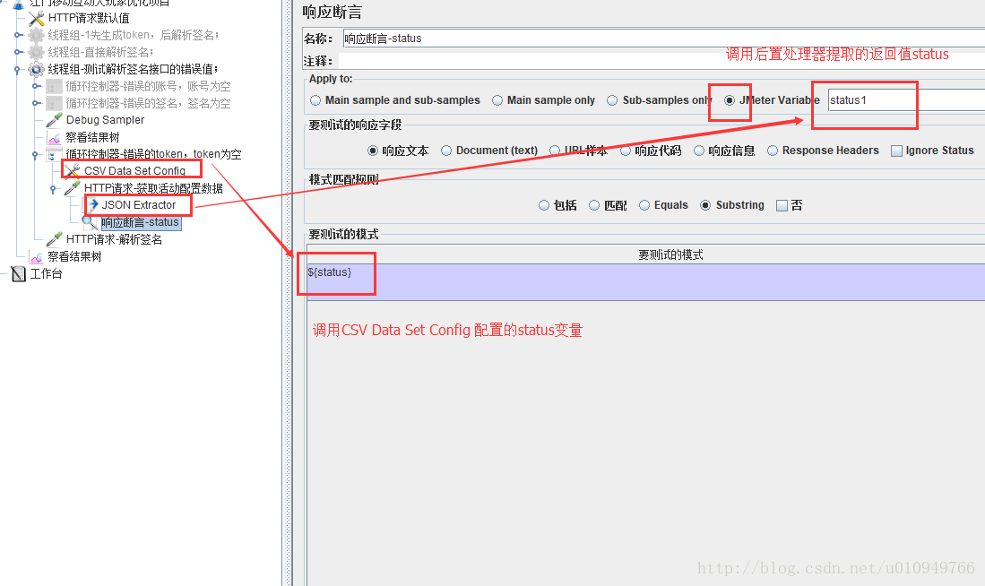Click the arrow icon of JSON Extractor

93,205
